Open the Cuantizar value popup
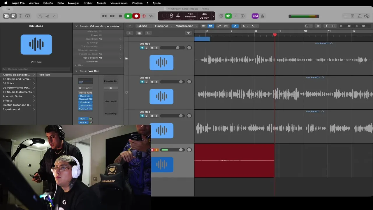The height and width of the screenshot is (210, 373). coord(110,39)
